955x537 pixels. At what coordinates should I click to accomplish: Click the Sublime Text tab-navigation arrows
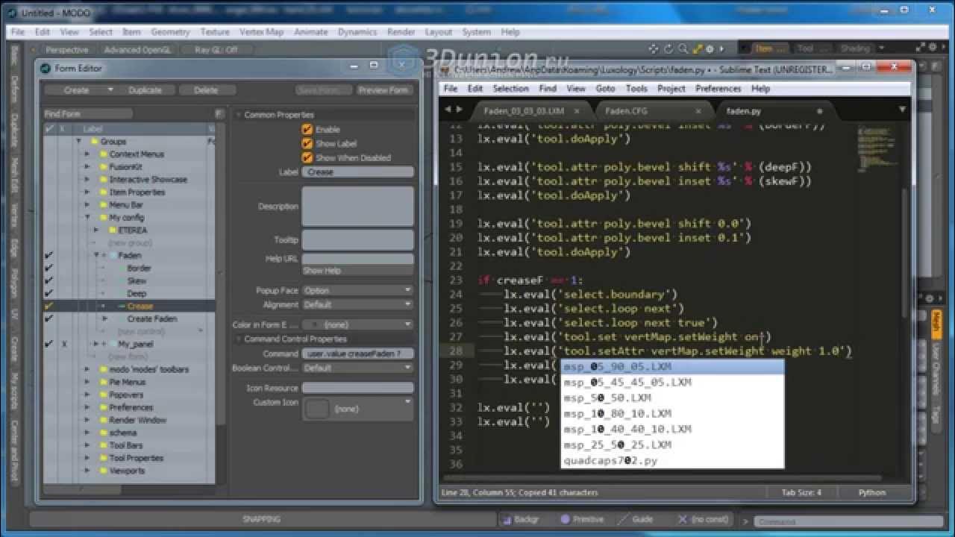(453, 110)
